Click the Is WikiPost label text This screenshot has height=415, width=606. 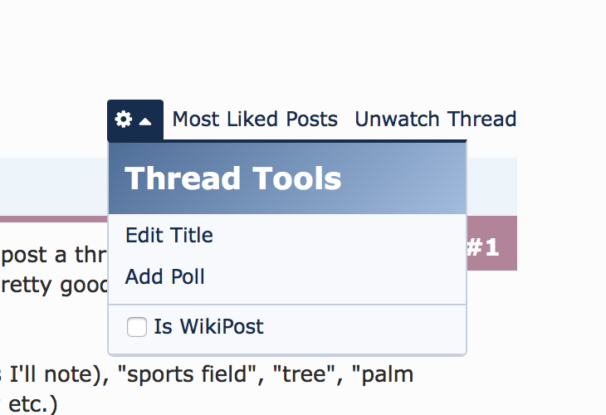point(208,326)
